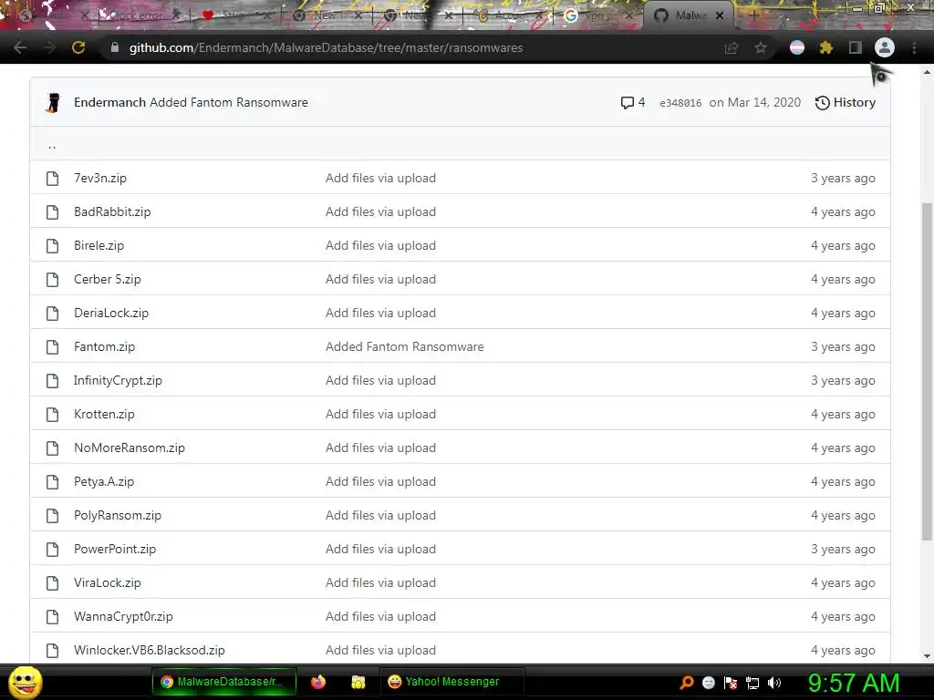Open the NoMoreRansom.zip file

coord(130,448)
